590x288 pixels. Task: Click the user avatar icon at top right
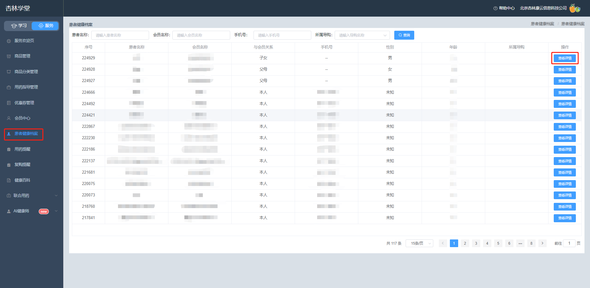(575, 8)
